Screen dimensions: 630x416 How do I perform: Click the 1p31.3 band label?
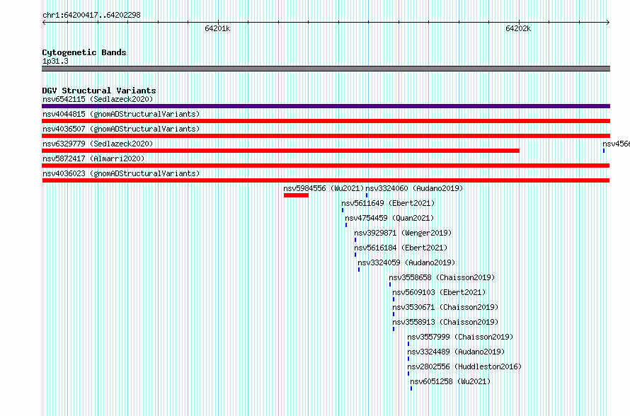click(x=55, y=61)
